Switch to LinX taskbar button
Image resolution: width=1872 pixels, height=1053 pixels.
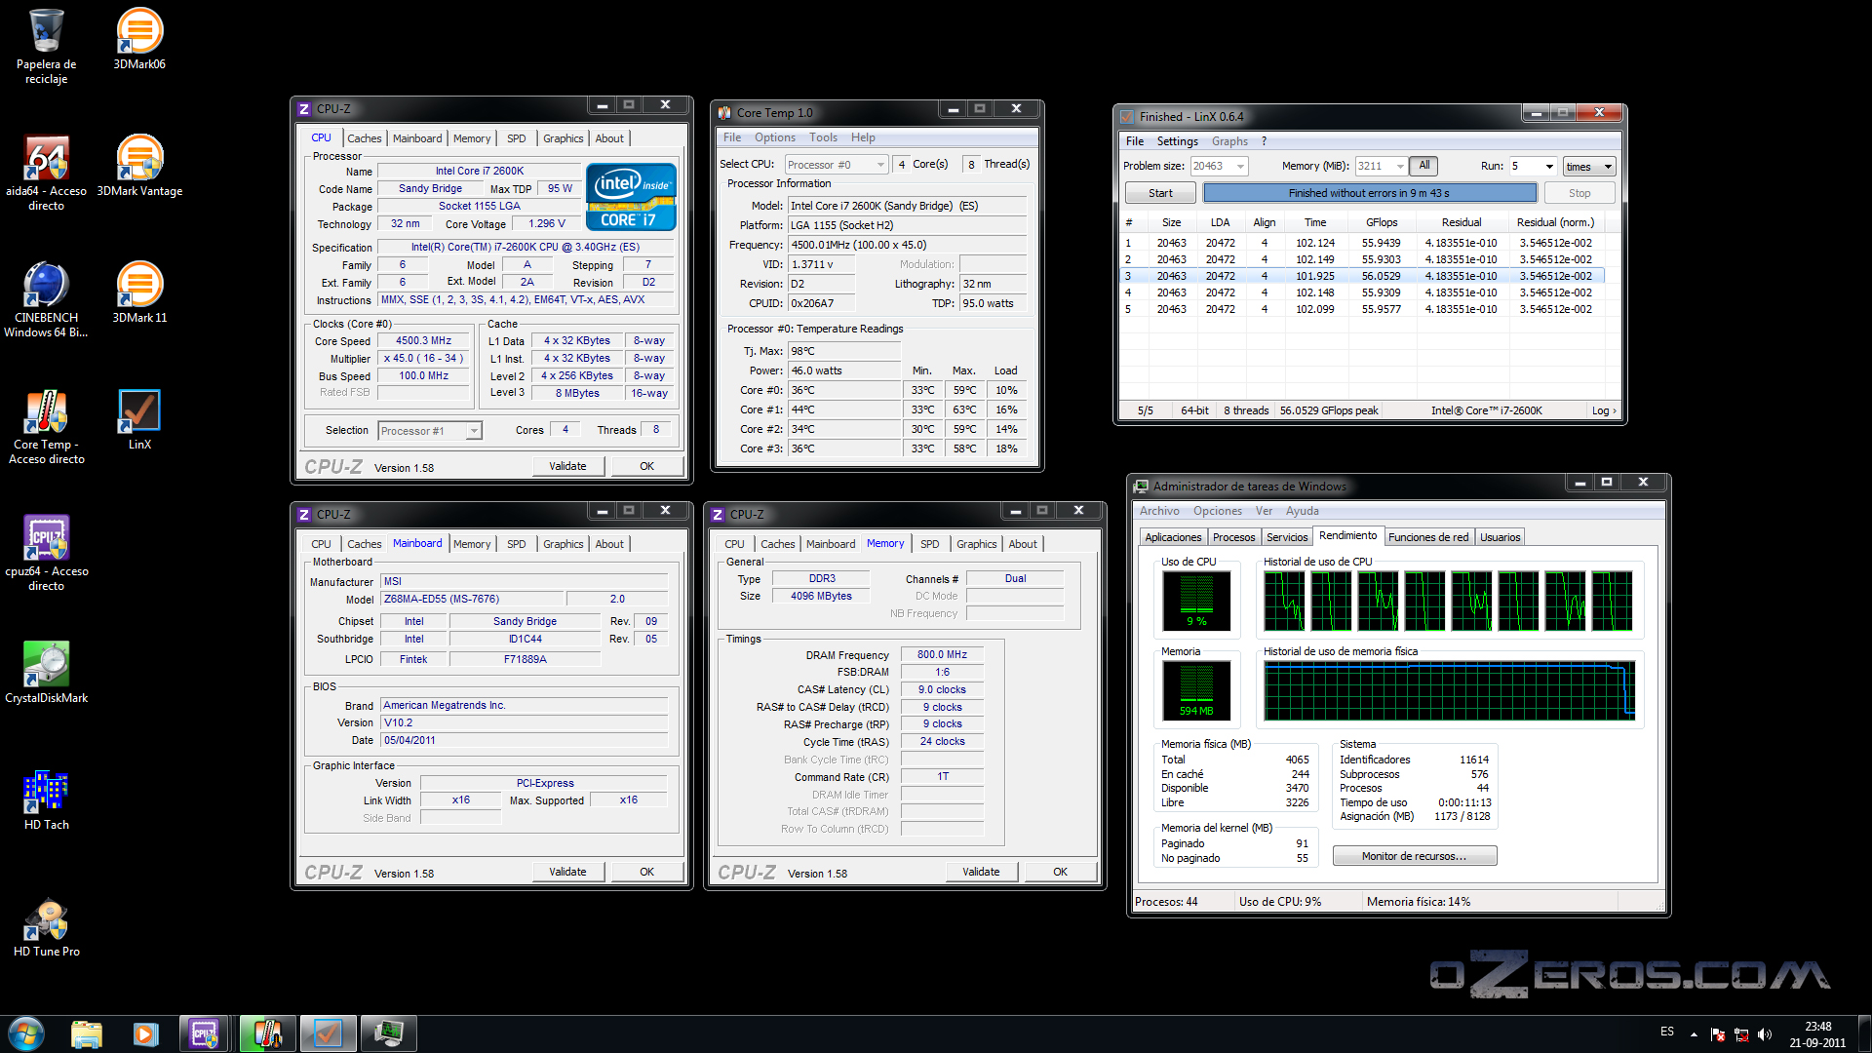click(328, 1033)
